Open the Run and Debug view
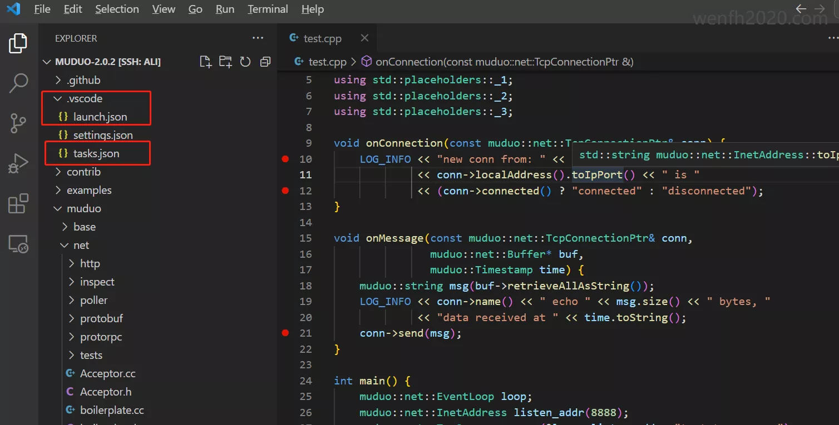839x425 pixels. click(18, 164)
